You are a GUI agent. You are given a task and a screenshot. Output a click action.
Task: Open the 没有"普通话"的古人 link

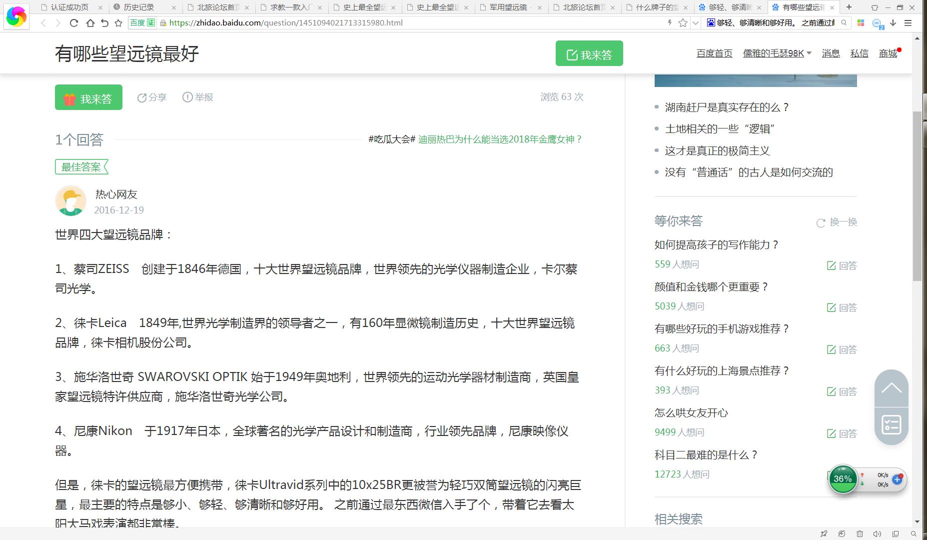point(749,172)
